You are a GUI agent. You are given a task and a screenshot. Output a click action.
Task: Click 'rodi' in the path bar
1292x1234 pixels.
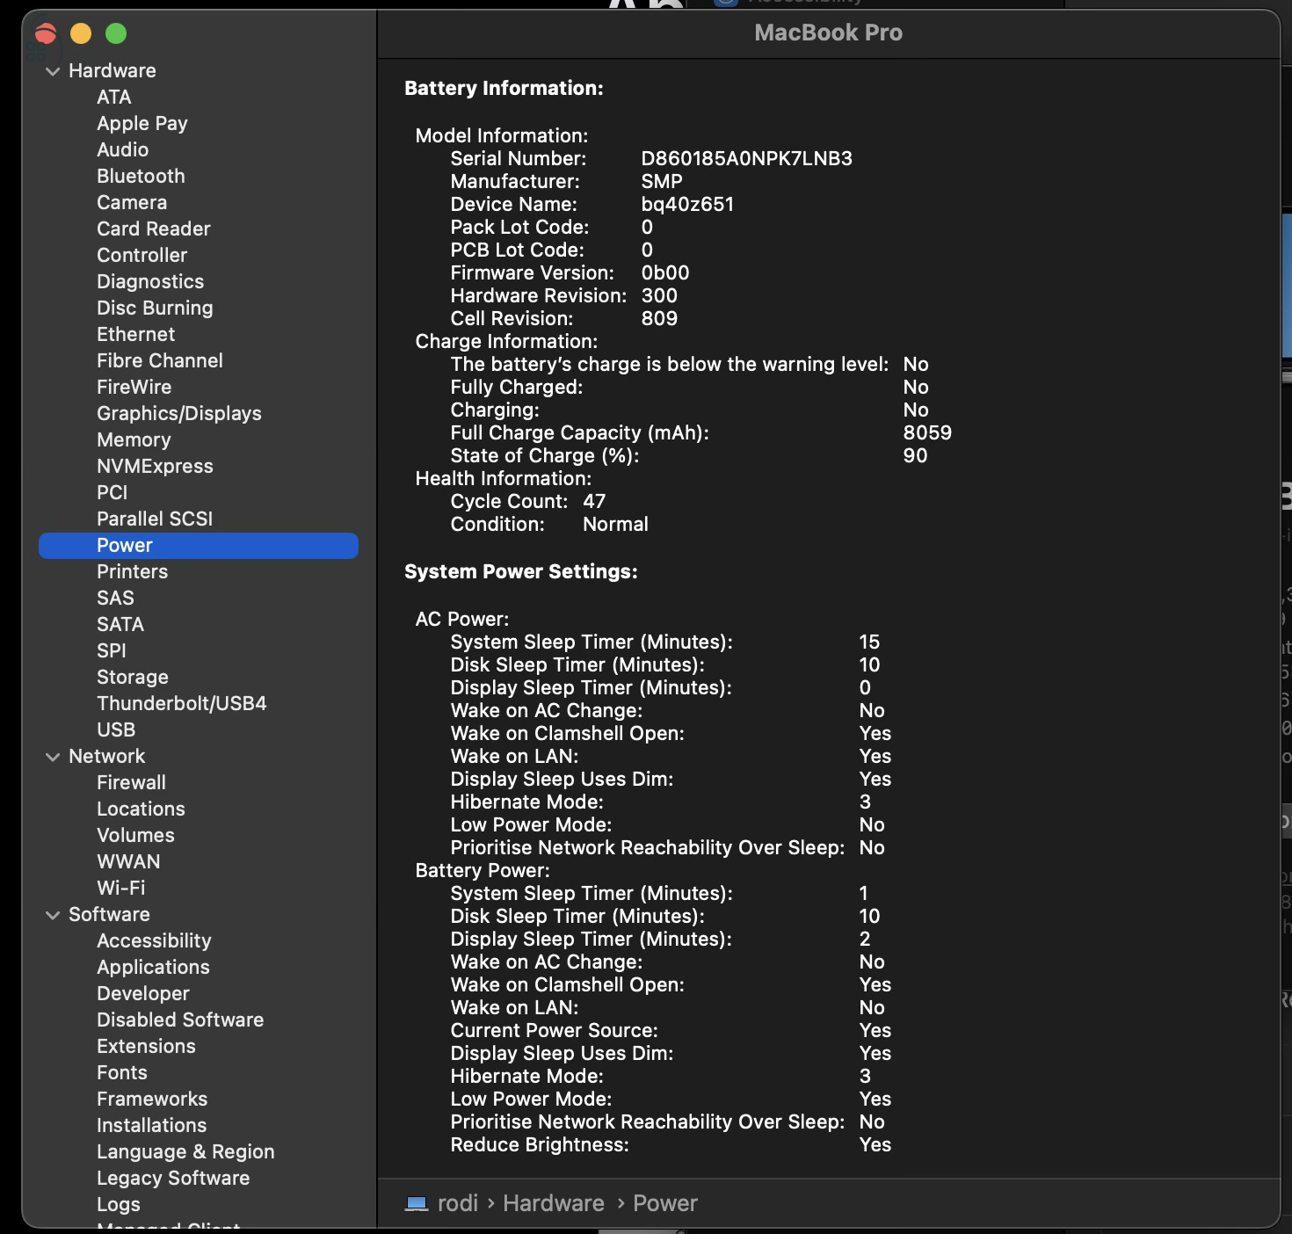click(458, 1203)
